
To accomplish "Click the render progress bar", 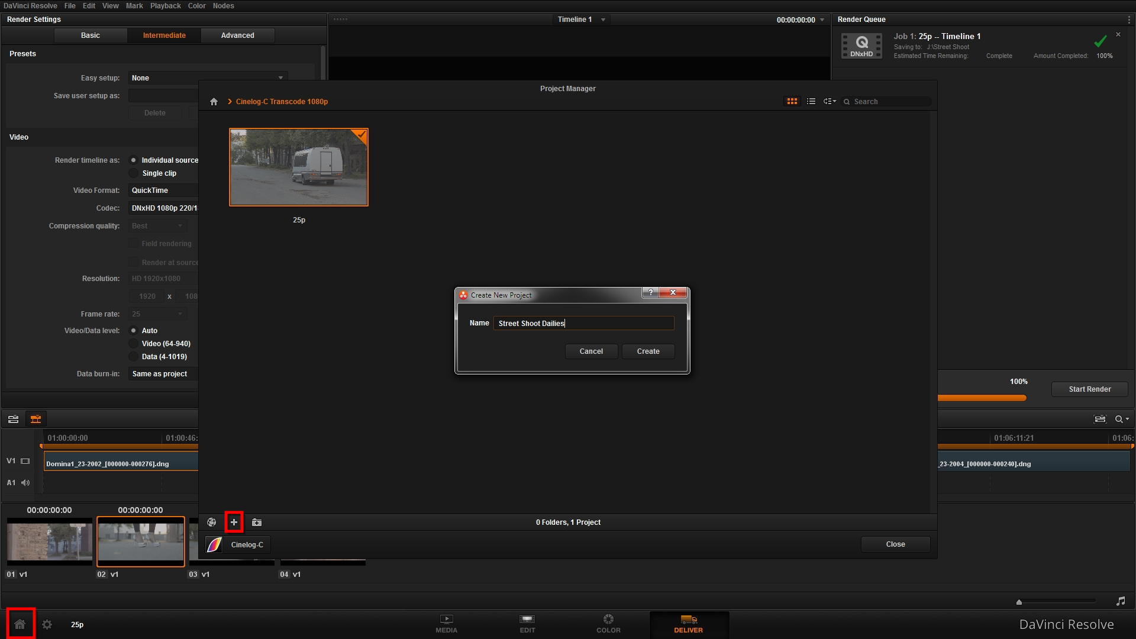I will click(x=982, y=398).
